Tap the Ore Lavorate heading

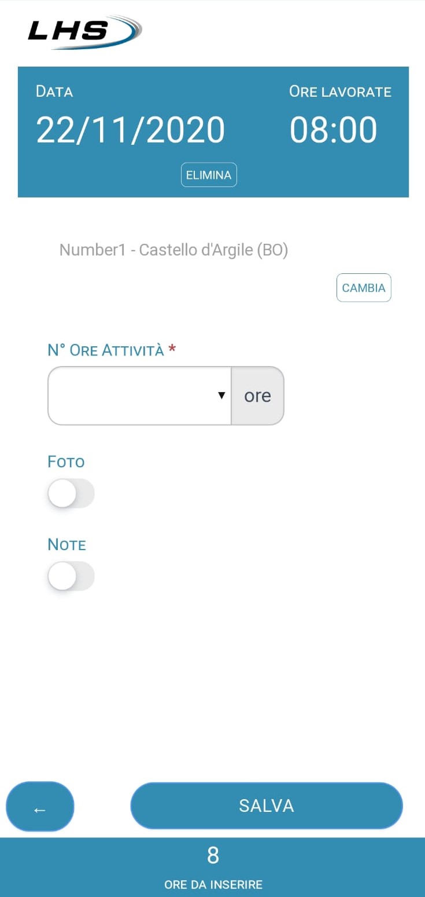(340, 91)
